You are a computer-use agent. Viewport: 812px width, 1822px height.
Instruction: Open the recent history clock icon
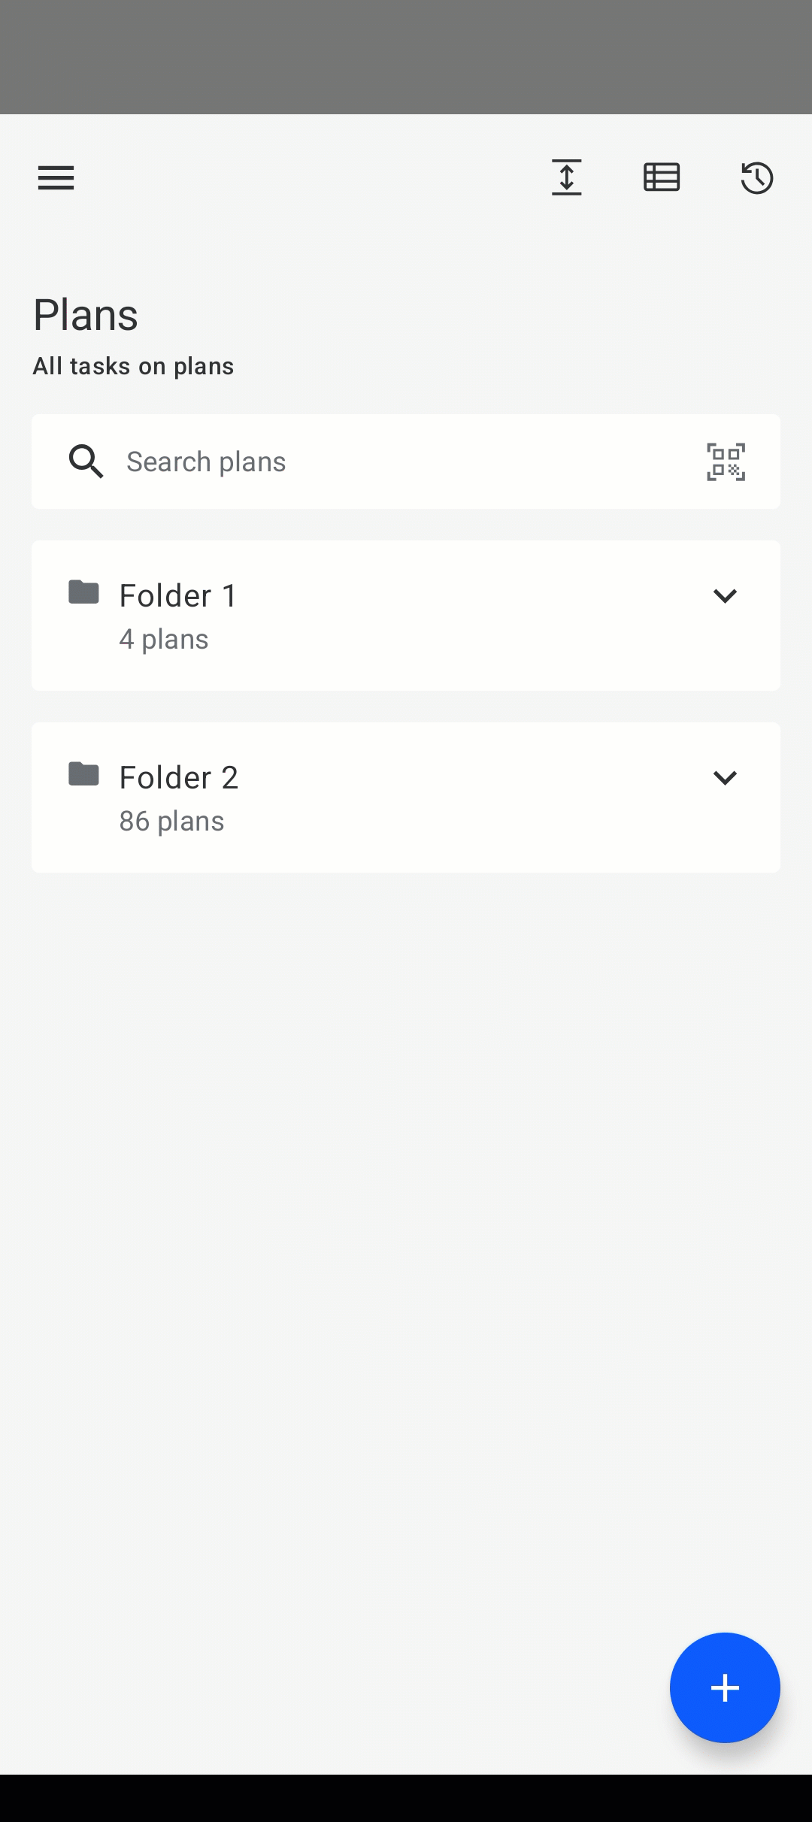point(756,178)
